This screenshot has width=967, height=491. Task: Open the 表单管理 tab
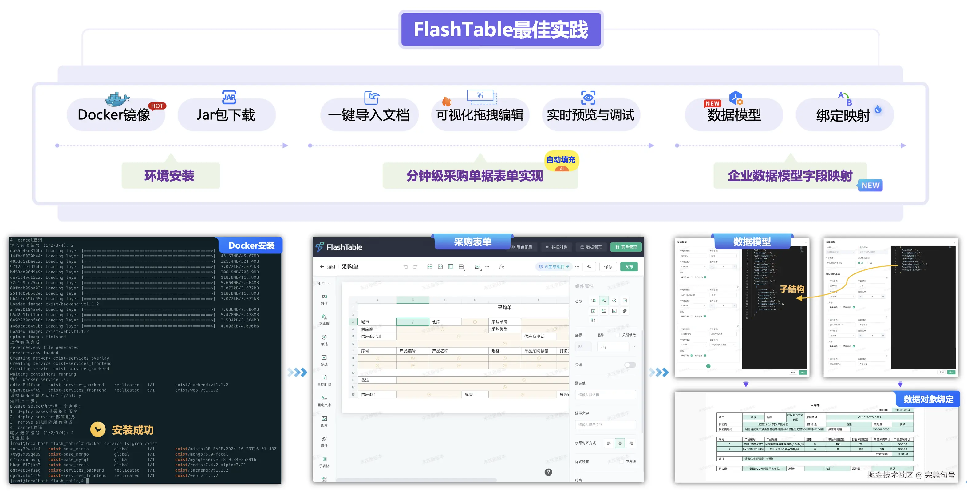pyautogui.click(x=626, y=247)
